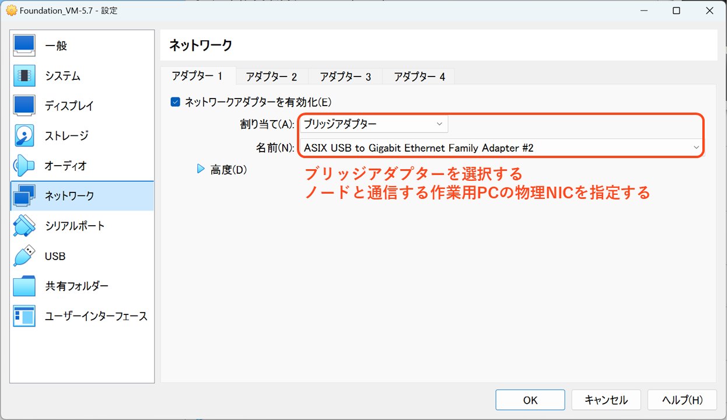Click the ディスプレイ label in sidebar
The height and width of the screenshot is (420, 728).
pos(69,106)
